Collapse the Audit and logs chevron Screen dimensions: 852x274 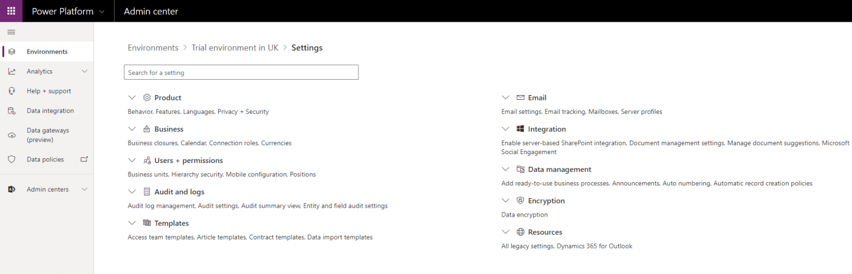132,191
